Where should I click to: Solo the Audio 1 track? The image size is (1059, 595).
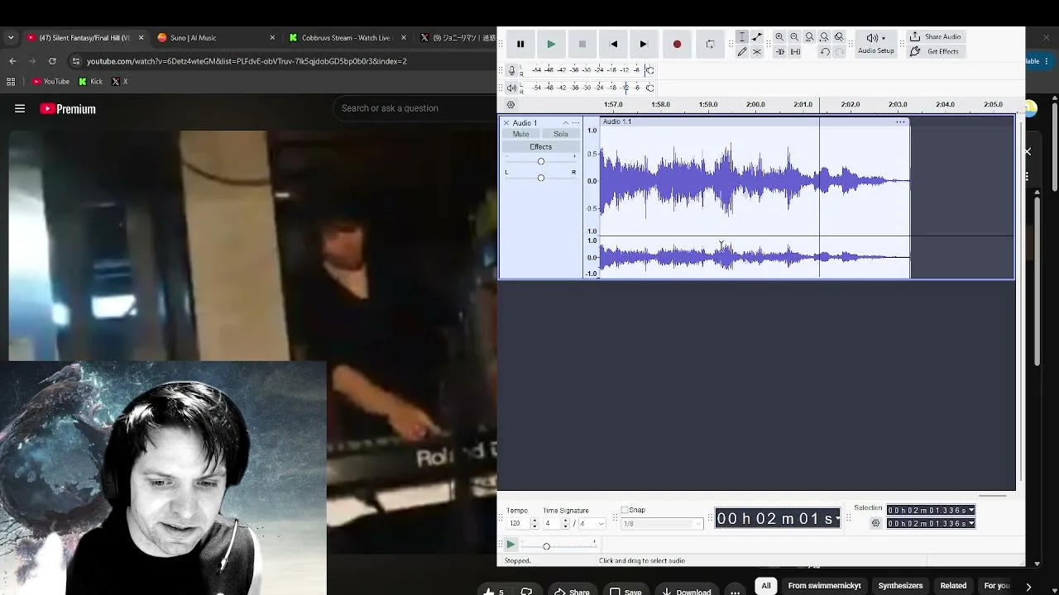[x=561, y=134]
